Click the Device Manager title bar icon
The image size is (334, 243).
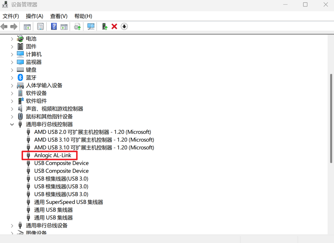[5, 5]
